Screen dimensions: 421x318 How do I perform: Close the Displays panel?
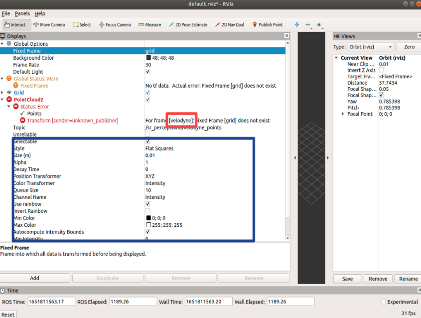click(287, 35)
